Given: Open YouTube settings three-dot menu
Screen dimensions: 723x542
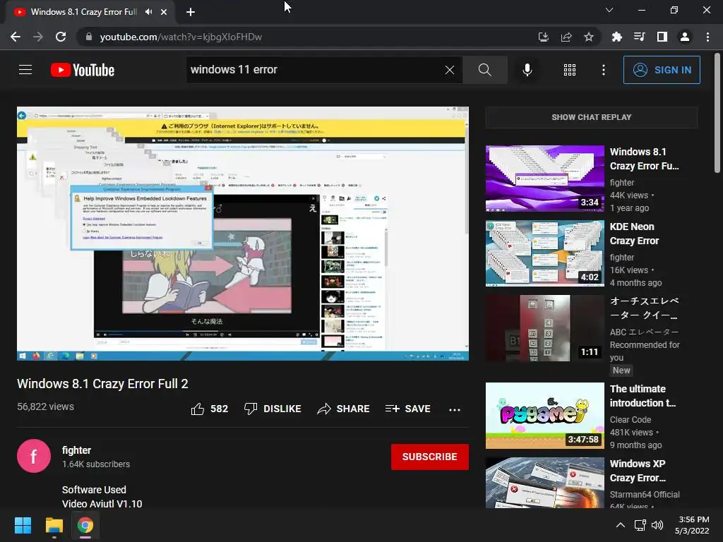Looking at the screenshot, I should [x=603, y=70].
